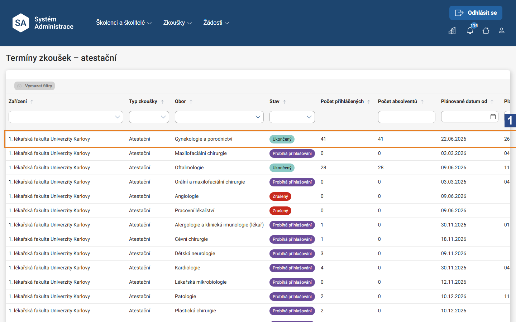Focus the Počet absolventů filter field
The width and height of the screenshot is (516, 322).
click(x=407, y=117)
